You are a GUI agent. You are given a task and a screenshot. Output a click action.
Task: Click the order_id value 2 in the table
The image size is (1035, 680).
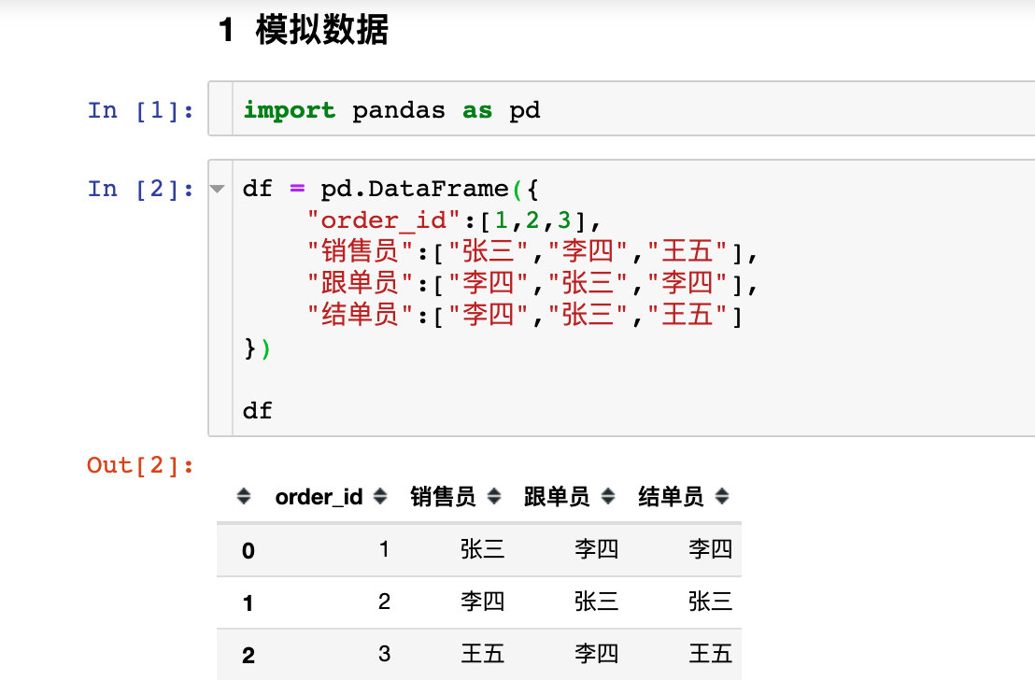point(384,602)
